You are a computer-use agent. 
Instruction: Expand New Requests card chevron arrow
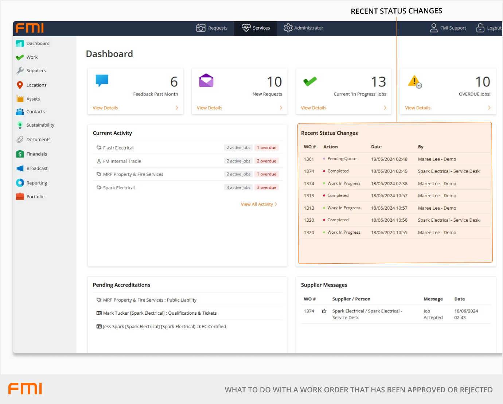pyautogui.click(x=281, y=108)
